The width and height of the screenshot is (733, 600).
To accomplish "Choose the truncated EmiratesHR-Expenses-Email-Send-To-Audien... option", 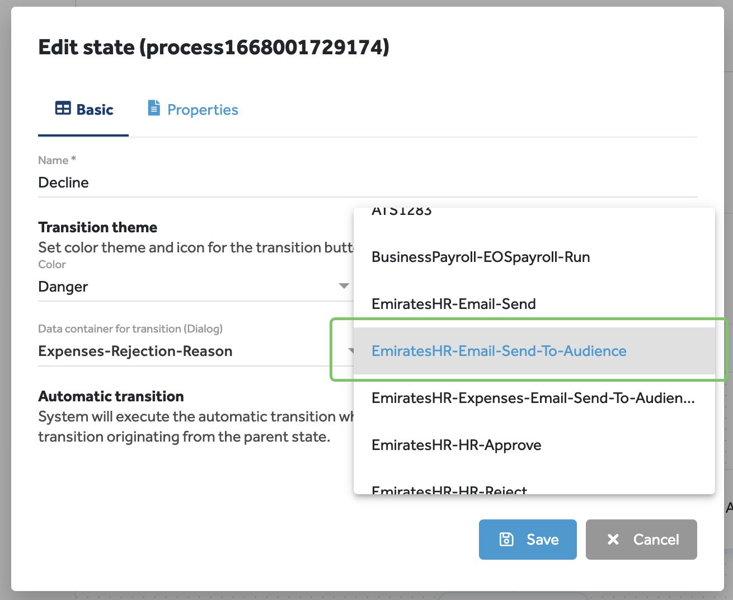I will [x=533, y=398].
